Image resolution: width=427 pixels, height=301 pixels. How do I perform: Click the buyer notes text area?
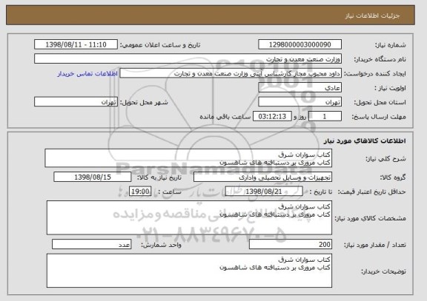(189, 271)
